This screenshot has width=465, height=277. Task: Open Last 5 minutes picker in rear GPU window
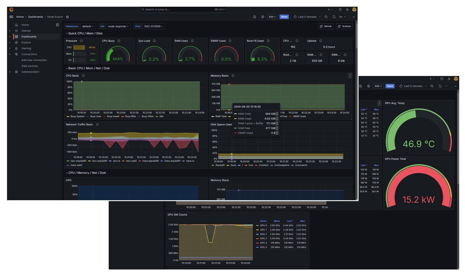tap(413, 86)
